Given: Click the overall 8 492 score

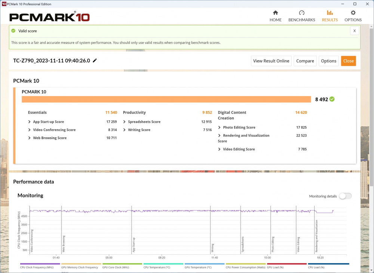Looking at the screenshot, I should [322, 99].
